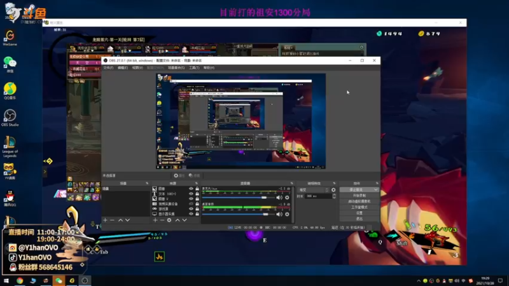Toggle the lock on the 文本 (GDI+) source
The height and width of the screenshot is (286, 509).
coord(197,194)
